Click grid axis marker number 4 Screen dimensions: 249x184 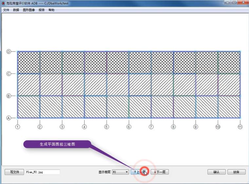(84, 127)
